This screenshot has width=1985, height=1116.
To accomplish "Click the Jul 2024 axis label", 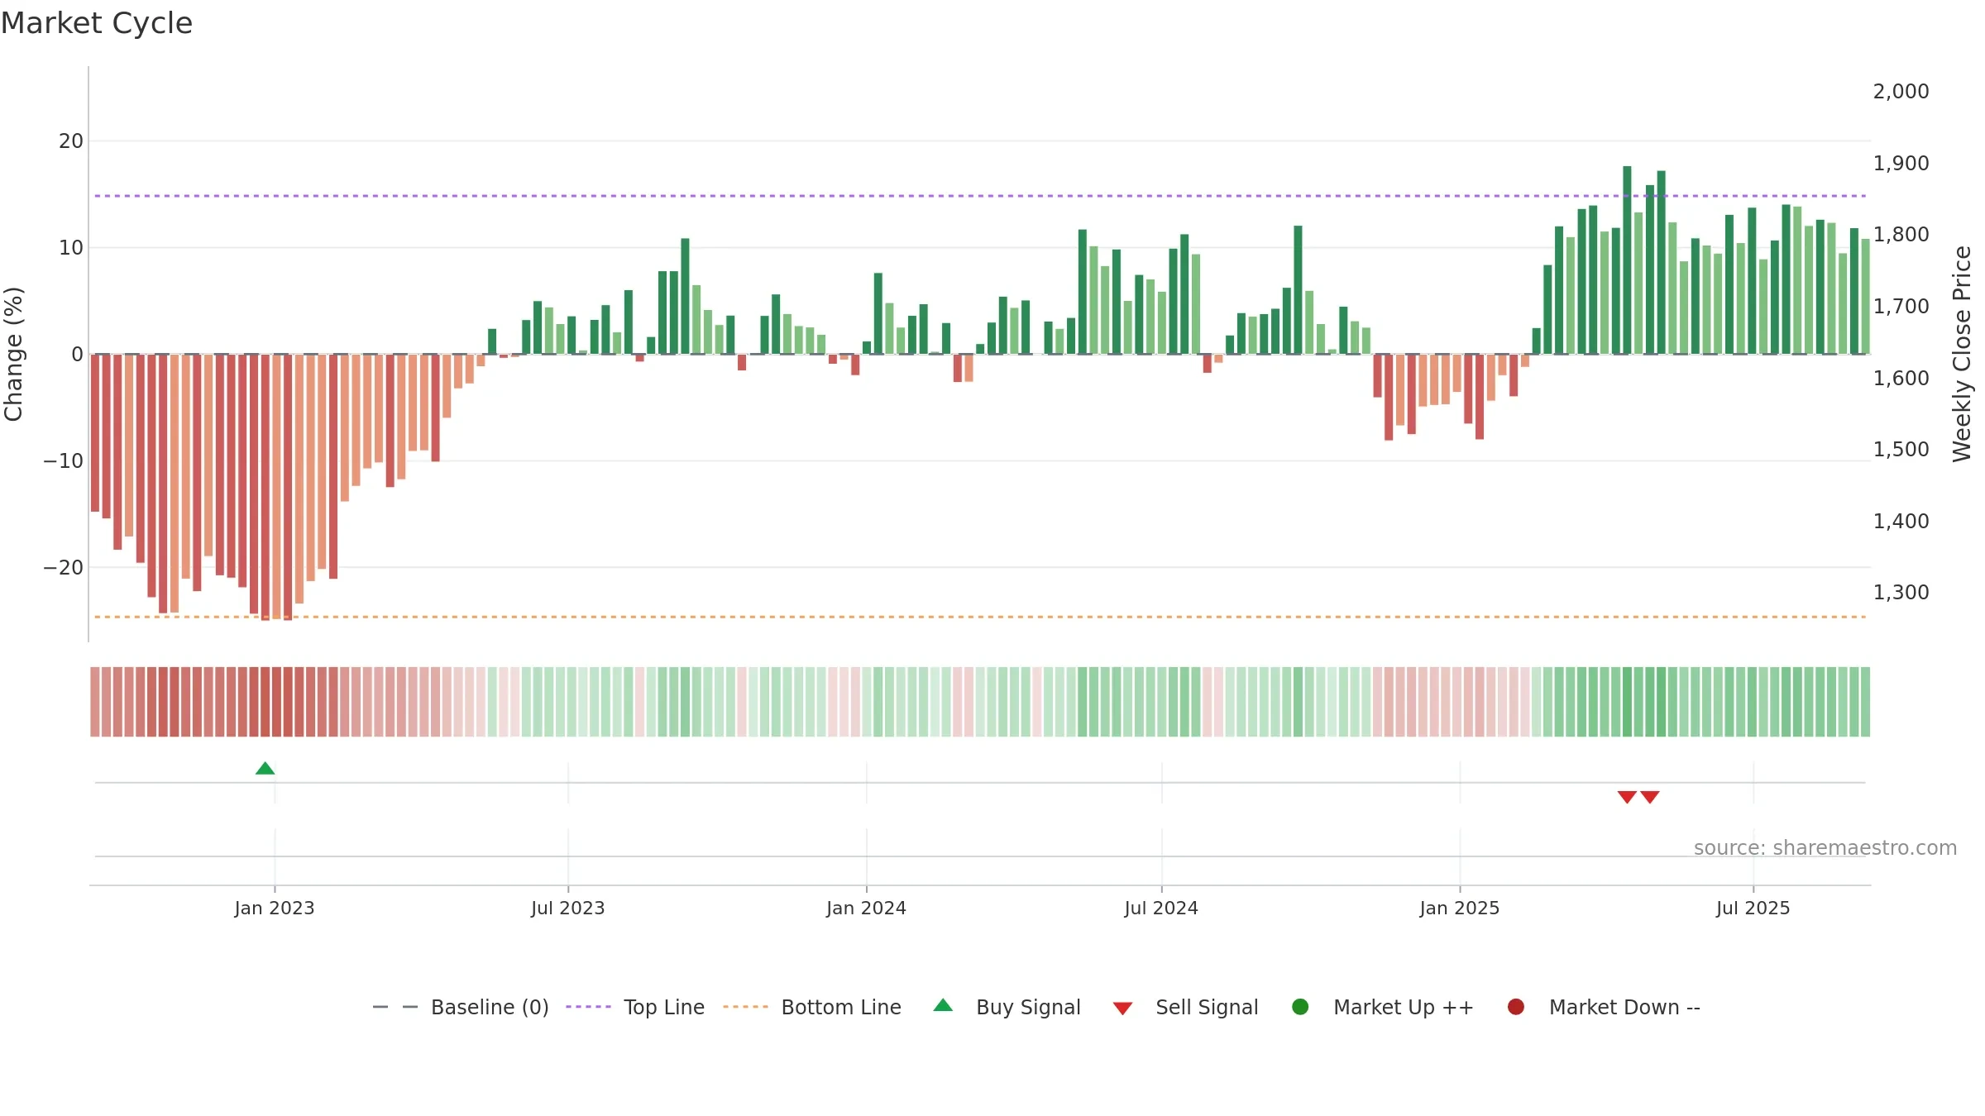I will coord(1161,909).
